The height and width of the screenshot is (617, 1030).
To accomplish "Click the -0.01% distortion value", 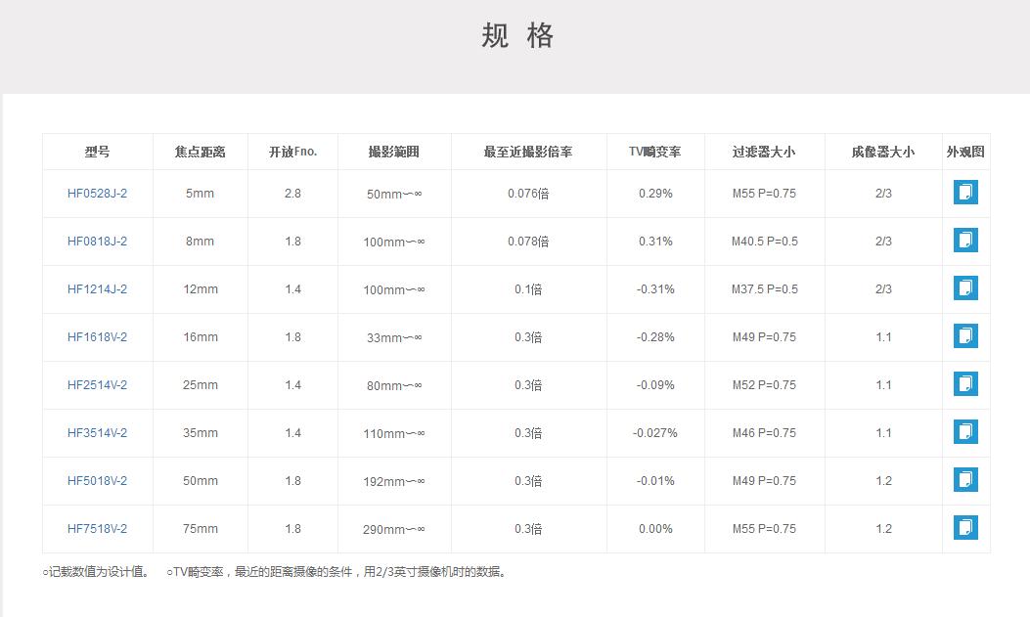I will coord(655,481).
